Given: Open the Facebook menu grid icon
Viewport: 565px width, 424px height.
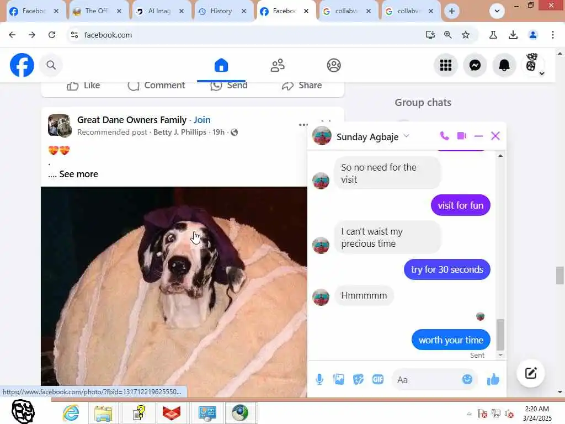Looking at the screenshot, I should (x=446, y=65).
